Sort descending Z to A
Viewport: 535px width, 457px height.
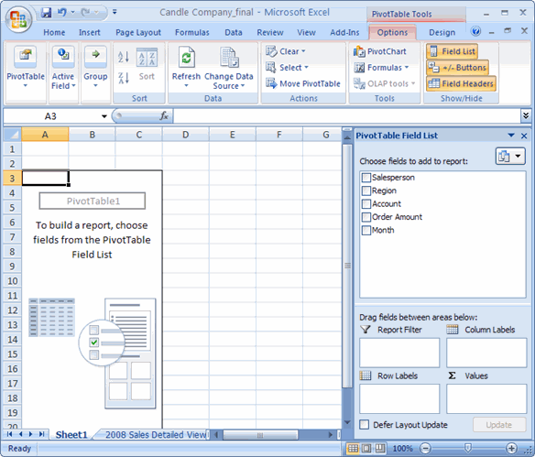click(124, 78)
